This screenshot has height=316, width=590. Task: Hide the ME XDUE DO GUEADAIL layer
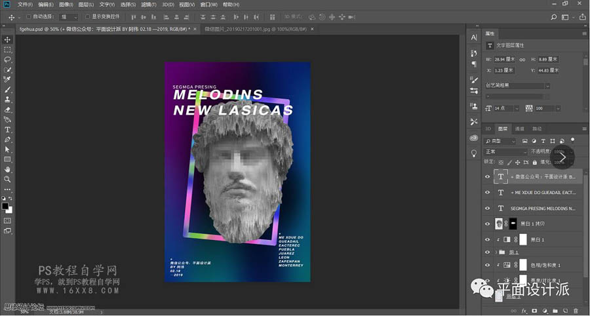click(488, 192)
